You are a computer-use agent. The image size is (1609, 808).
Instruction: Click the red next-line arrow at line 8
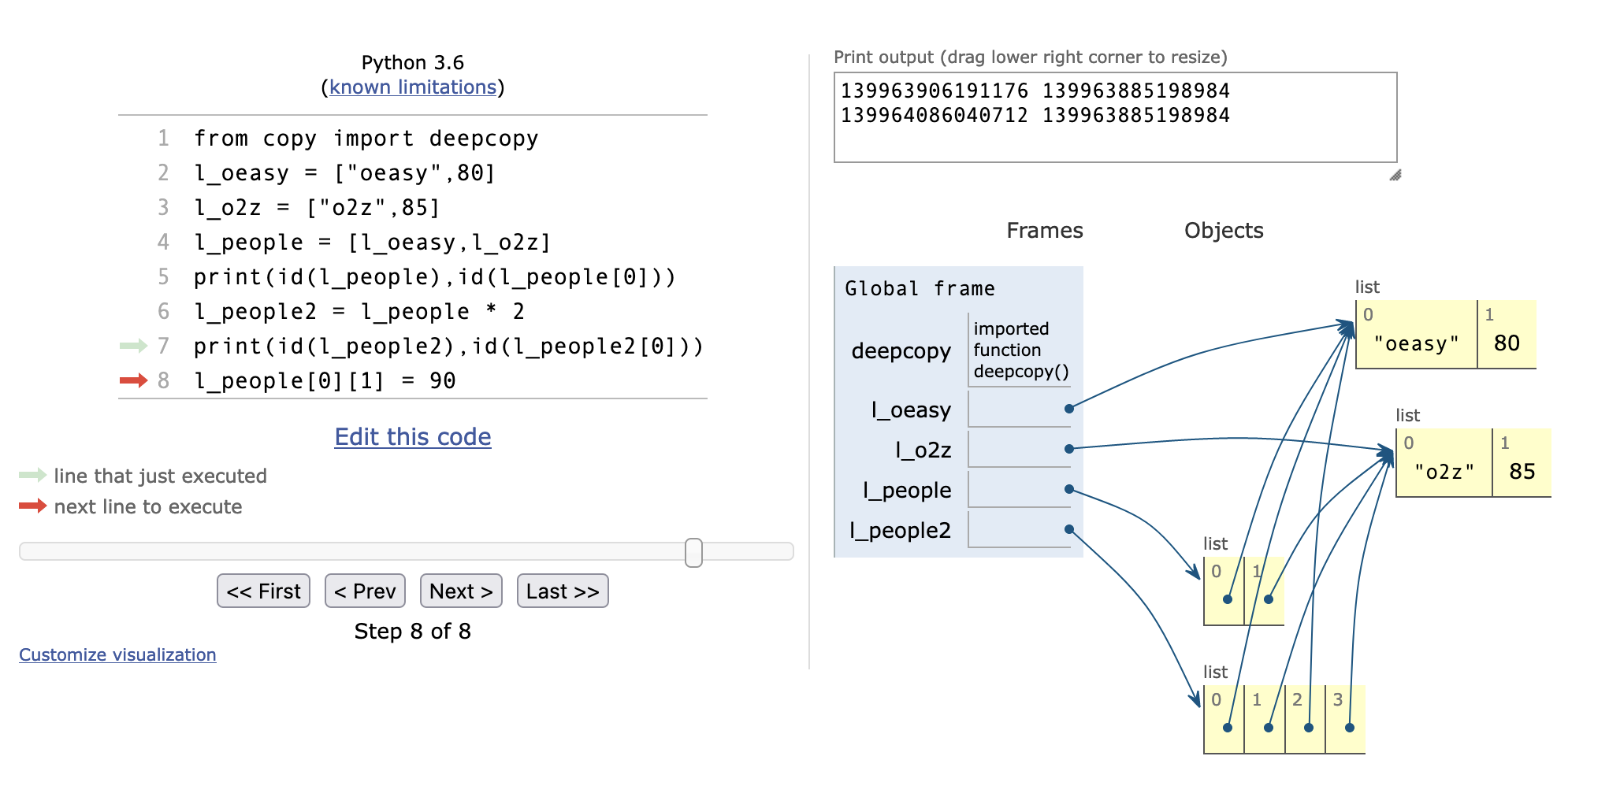click(134, 380)
